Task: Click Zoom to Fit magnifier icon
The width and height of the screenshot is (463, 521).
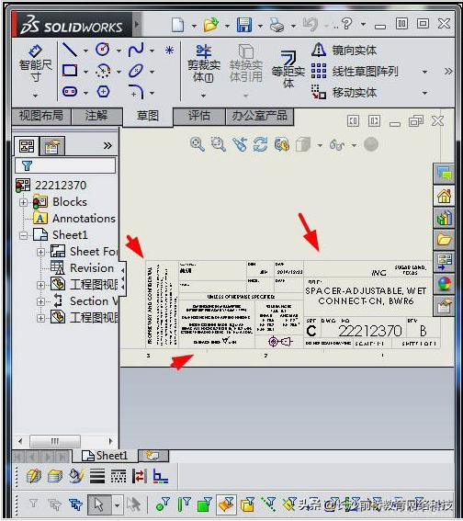Action: [198, 144]
